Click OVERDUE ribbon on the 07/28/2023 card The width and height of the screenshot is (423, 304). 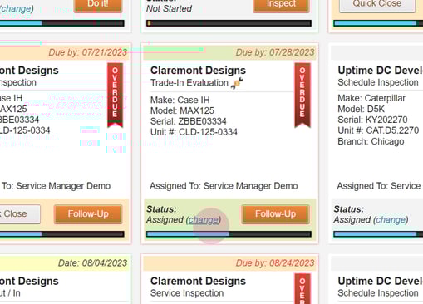pyautogui.click(x=302, y=96)
